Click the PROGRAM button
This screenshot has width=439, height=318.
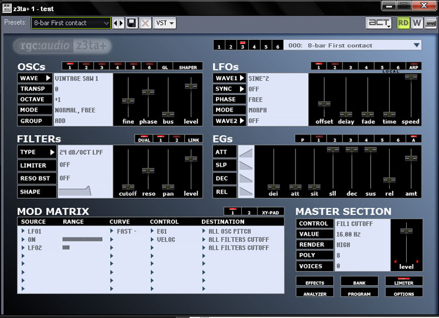[359, 292]
